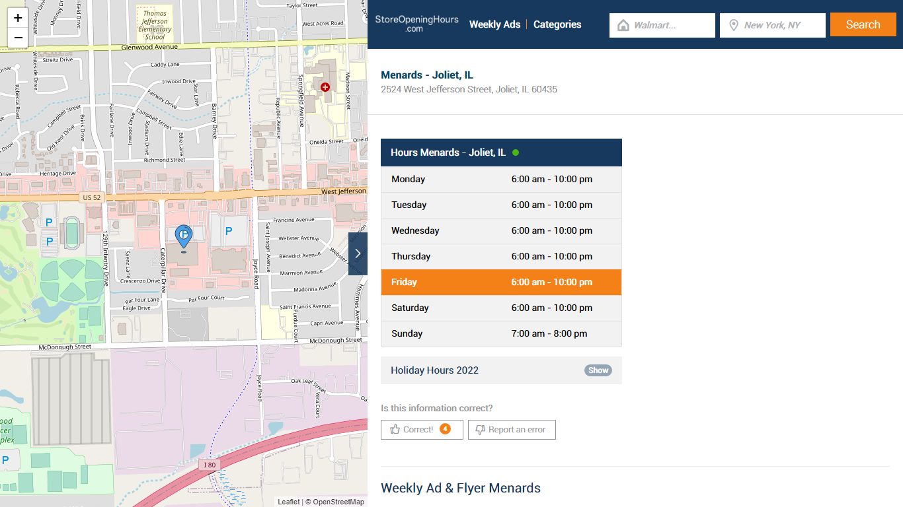
Task: Open the Weekly Ads menu
Action: [494, 24]
